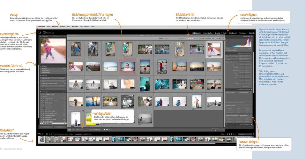Filter by four stars in filmstrip Filter

point(233,134)
